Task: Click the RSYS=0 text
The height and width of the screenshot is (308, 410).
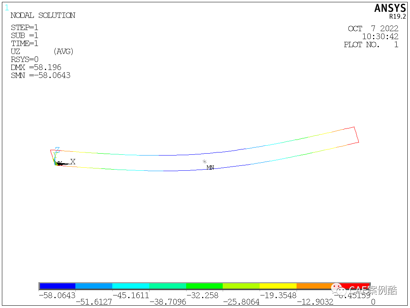Action: click(25, 59)
